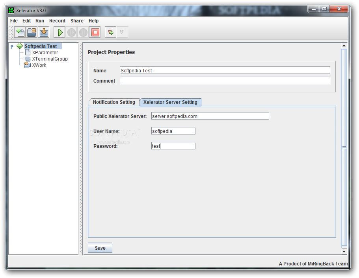
Task: Click the grayed-out last toolbar icon
Action: pos(122,32)
